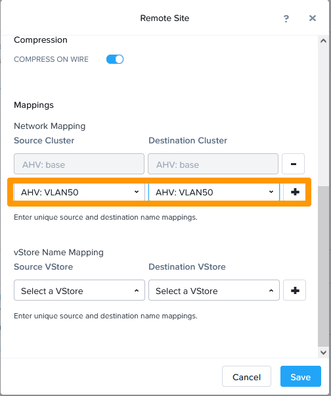Click the disabled destination AHV: base field
Image resolution: width=331 pixels, height=396 pixels.
click(x=213, y=164)
